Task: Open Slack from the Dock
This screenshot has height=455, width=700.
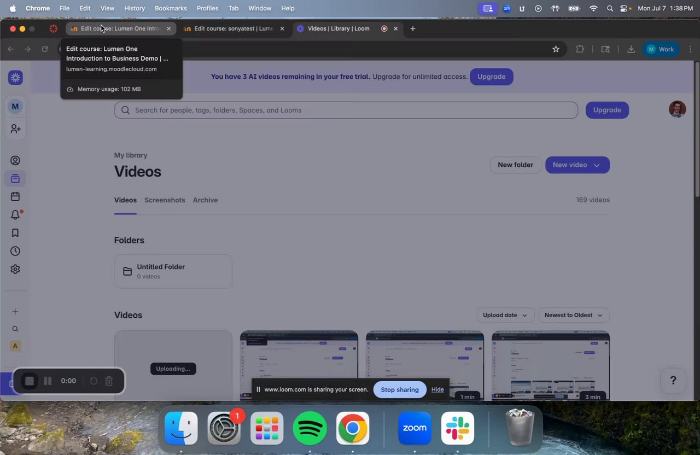Action: click(458, 428)
